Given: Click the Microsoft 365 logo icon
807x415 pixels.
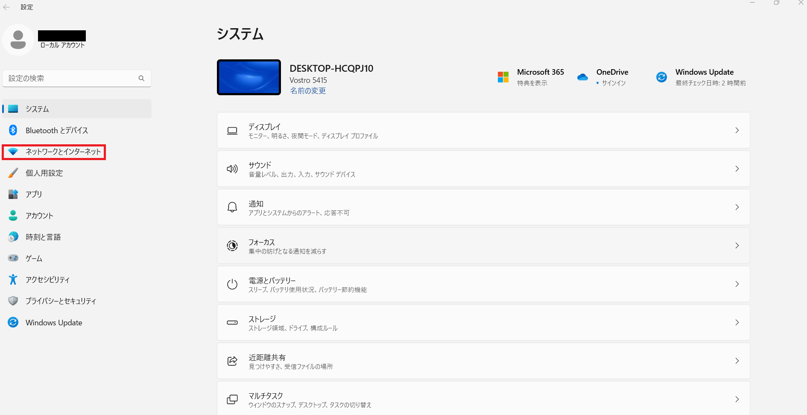Looking at the screenshot, I should tap(503, 77).
